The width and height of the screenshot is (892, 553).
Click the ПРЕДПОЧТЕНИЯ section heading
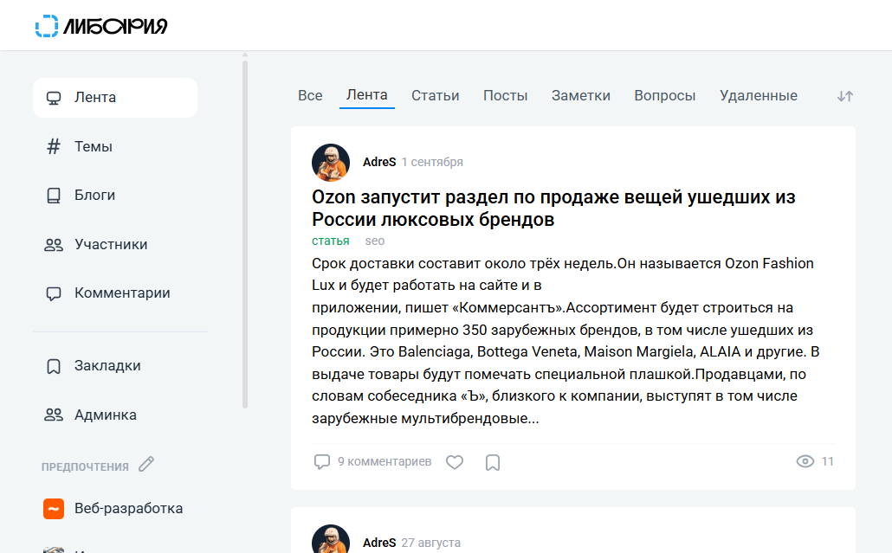[85, 466]
